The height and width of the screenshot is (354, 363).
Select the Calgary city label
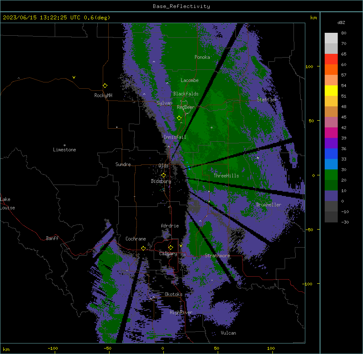(x=168, y=254)
